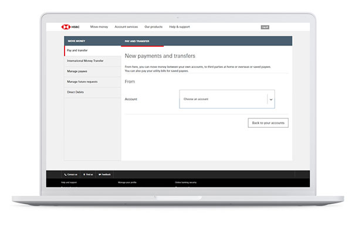Open Manage future requests
The image size is (352, 228).
[x=93, y=82]
